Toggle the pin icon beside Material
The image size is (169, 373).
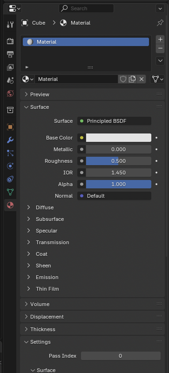coord(160,23)
